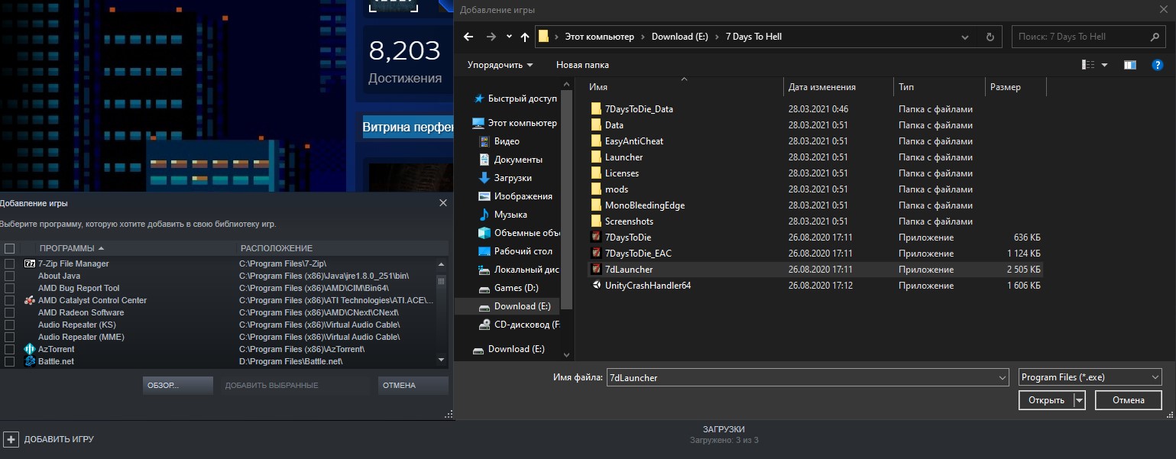Image resolution: width=1176 pixels, height=459 pixels.
Task: Expand the file name history dropdown arrow
Action: [x=1003, y=377]
